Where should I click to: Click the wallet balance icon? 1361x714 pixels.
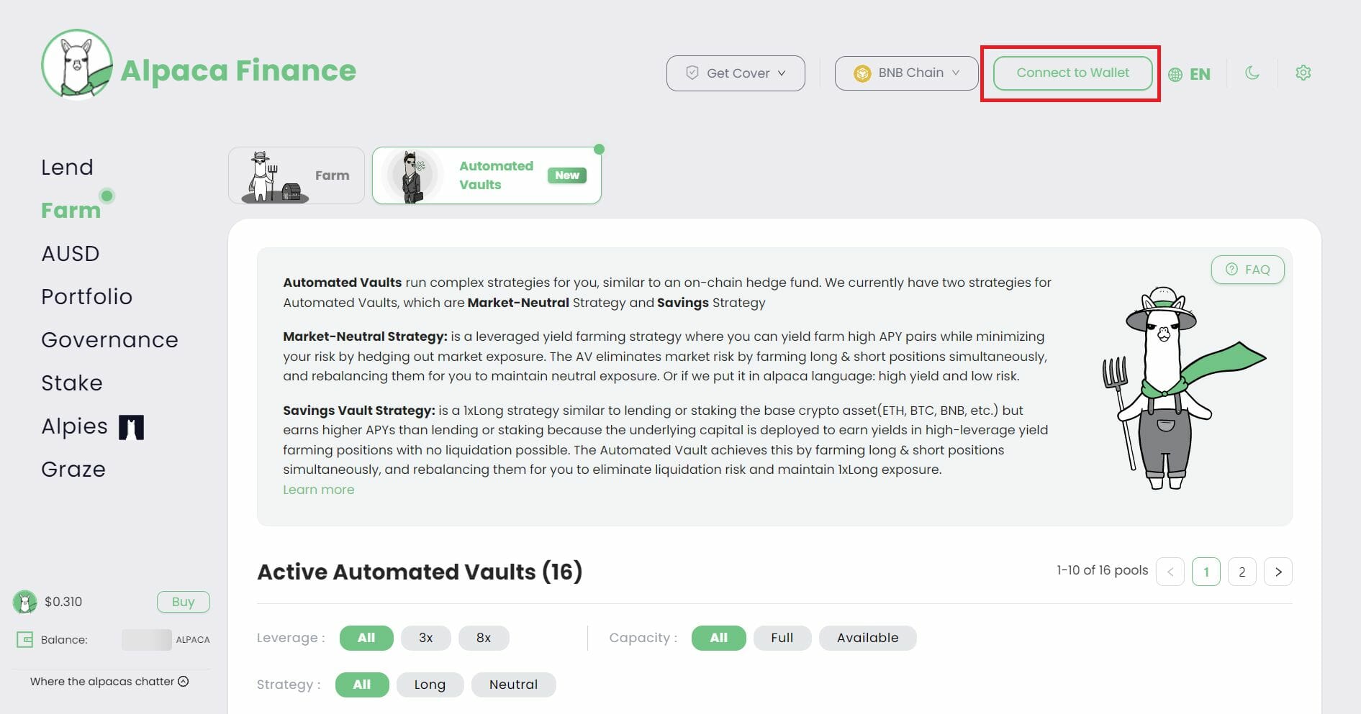point(25,639)
